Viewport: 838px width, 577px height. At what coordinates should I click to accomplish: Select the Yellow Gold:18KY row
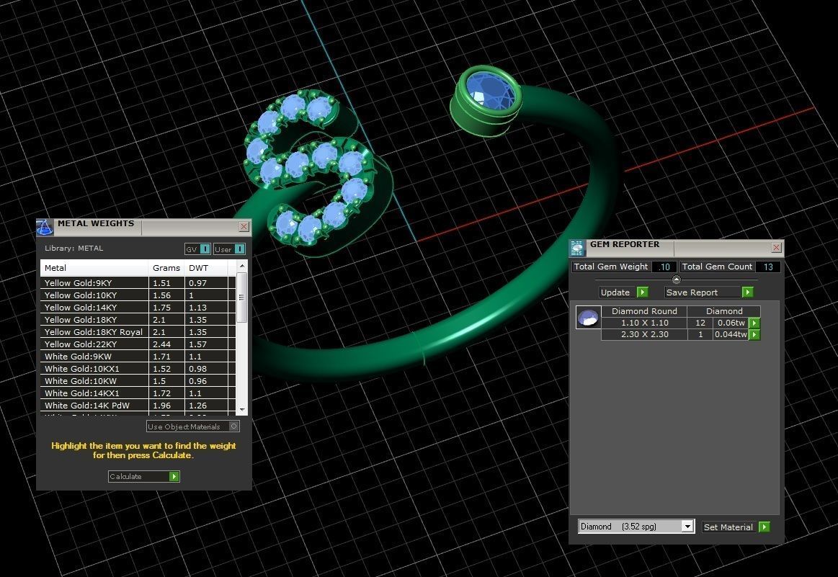coord(138,320)
